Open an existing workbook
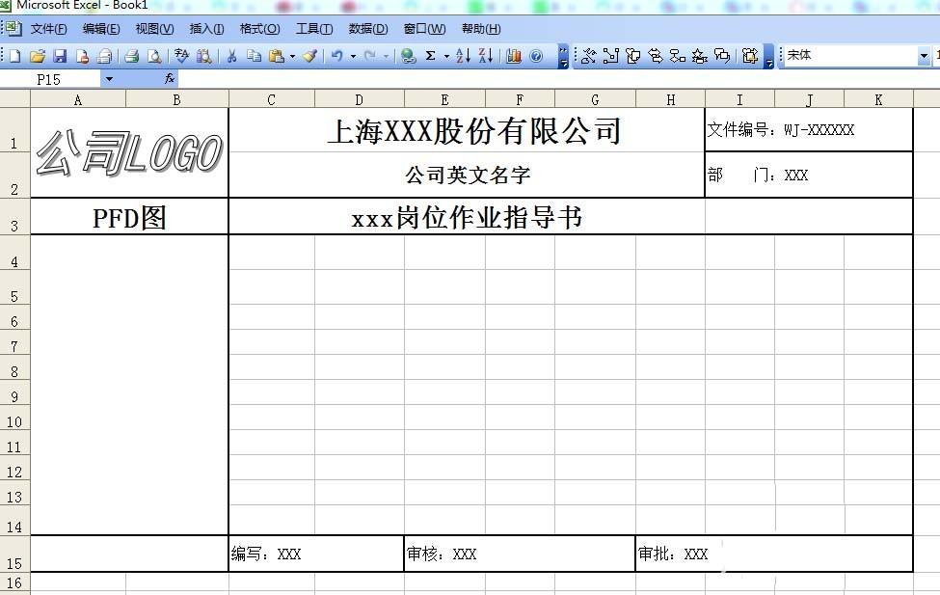Image resolution: width=940 pixels, height=595 pixels. [x=38, y=55]
